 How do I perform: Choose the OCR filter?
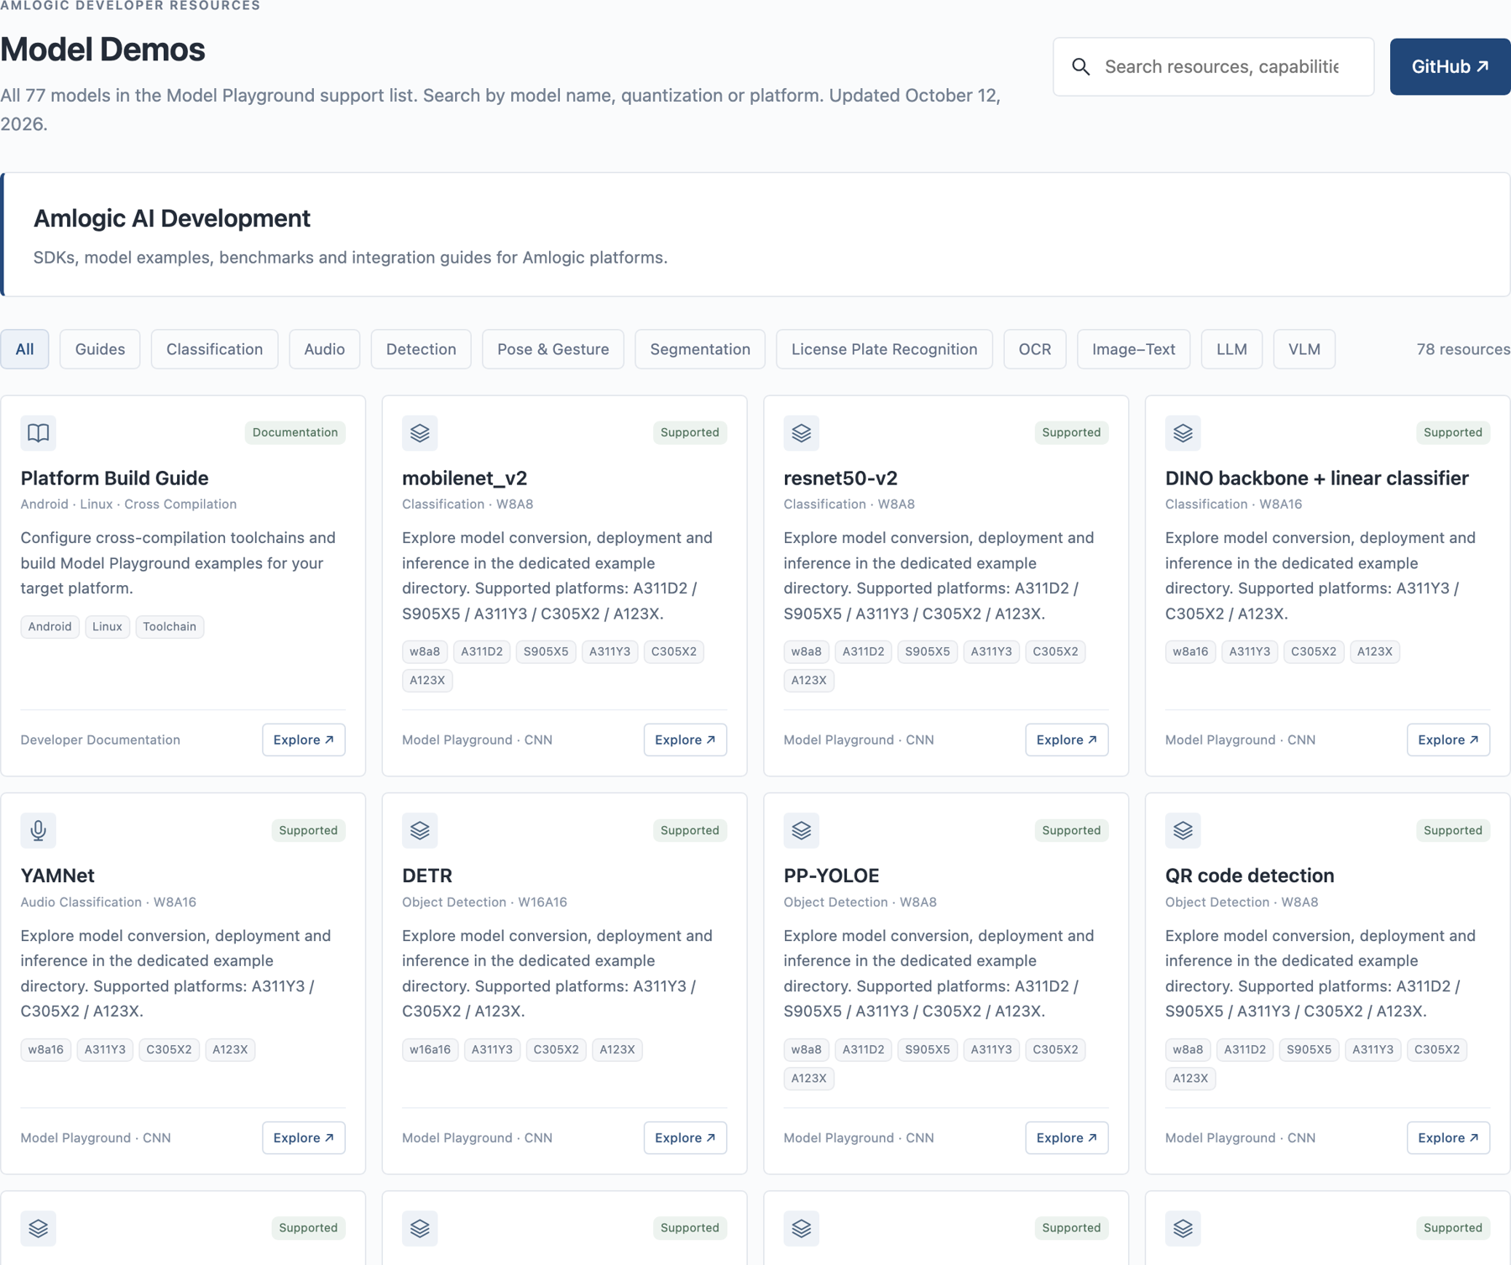click(1035, 349)
